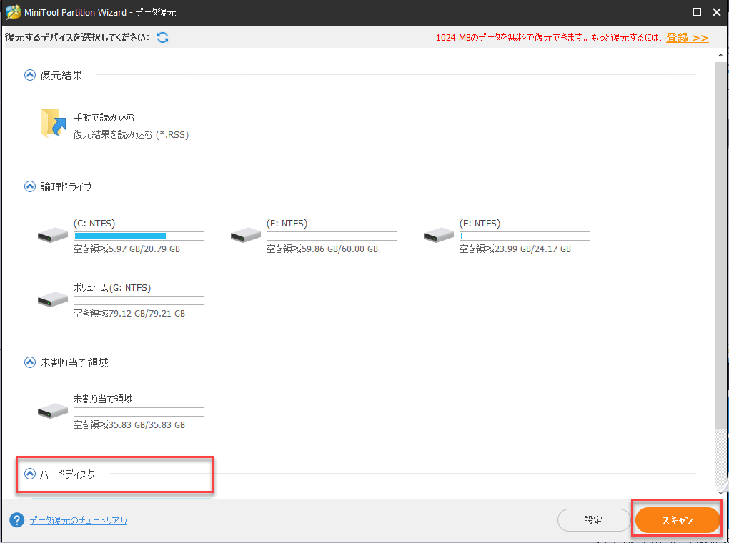
Task: Expand the ハードディスク section
Action: coord(29,474)
